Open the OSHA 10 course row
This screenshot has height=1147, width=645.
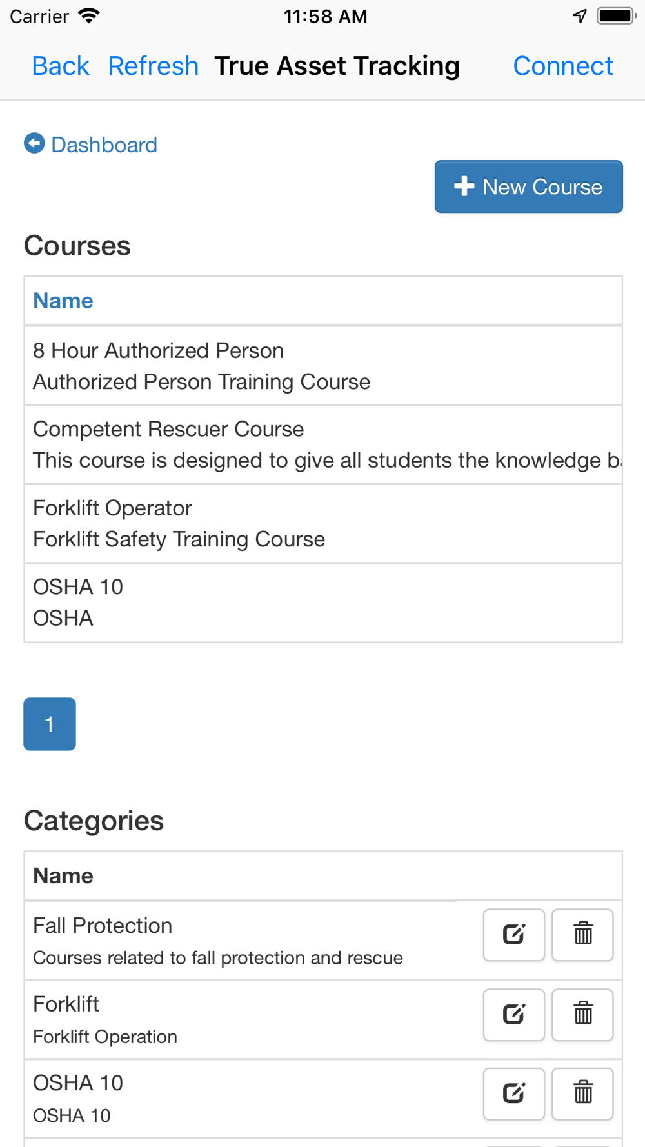click(323, 603)
